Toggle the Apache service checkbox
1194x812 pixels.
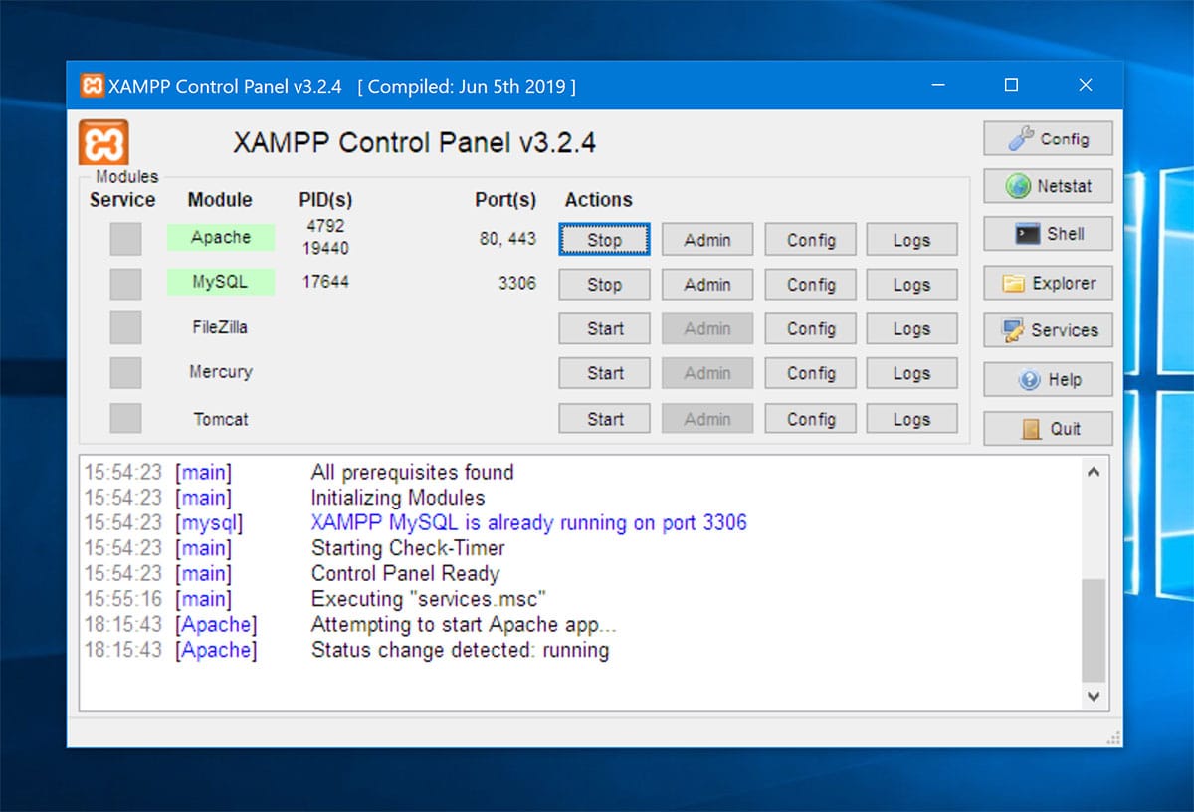[125, 239]
